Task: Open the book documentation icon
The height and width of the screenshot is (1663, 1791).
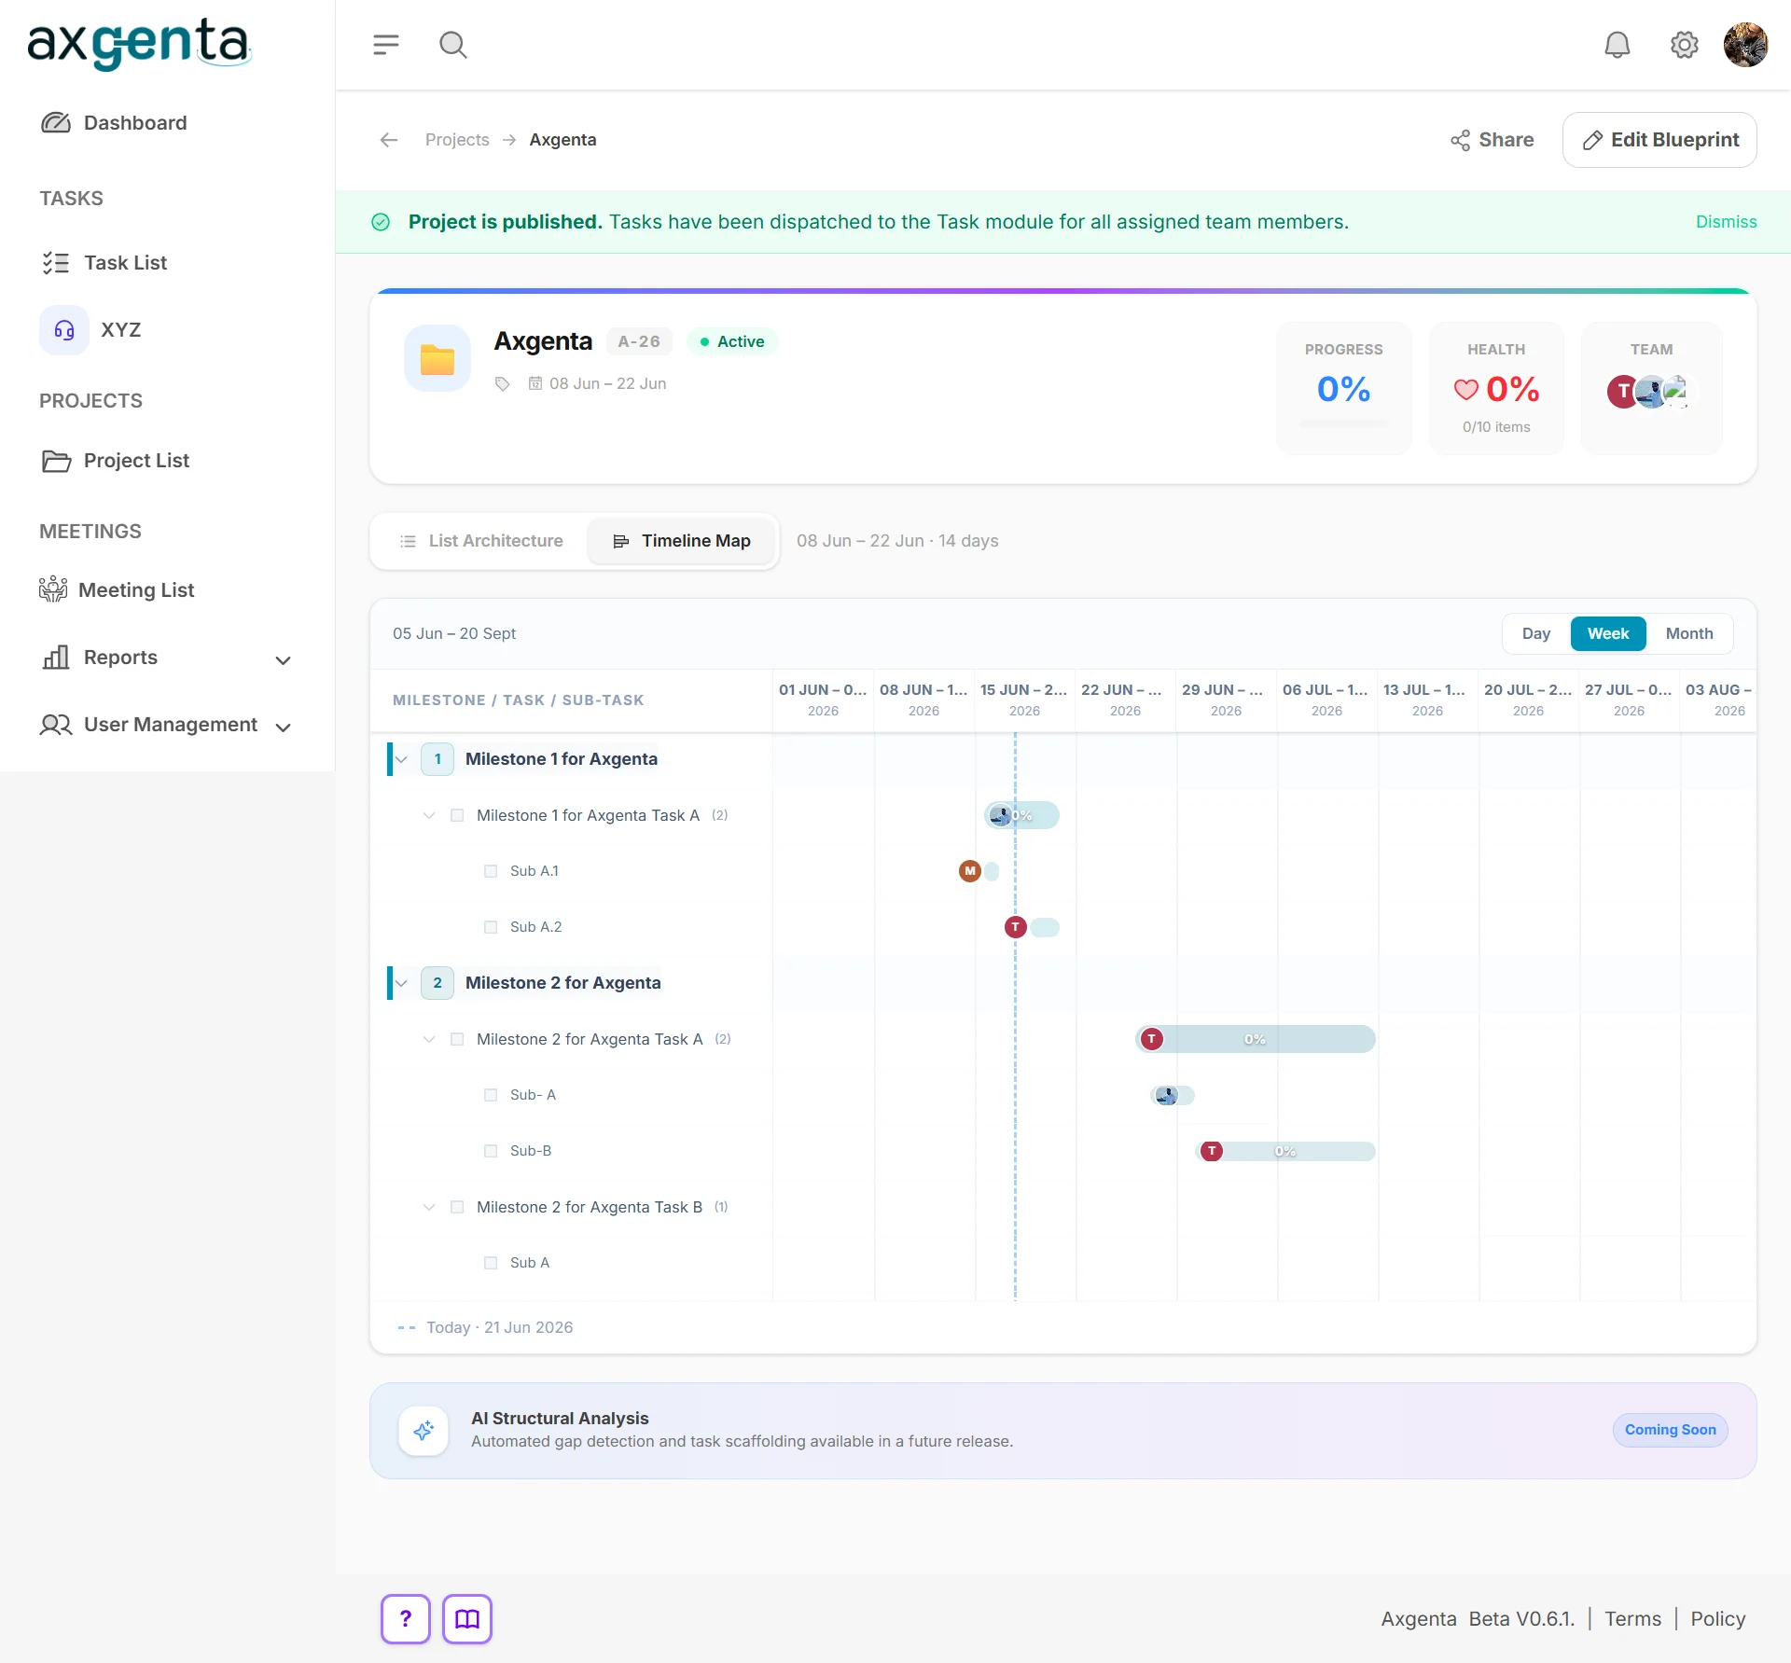Action: [x=467, y=1618]
